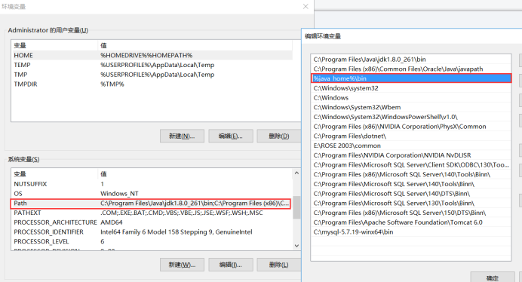Click 确定 button in edit variable dialog

493,277
